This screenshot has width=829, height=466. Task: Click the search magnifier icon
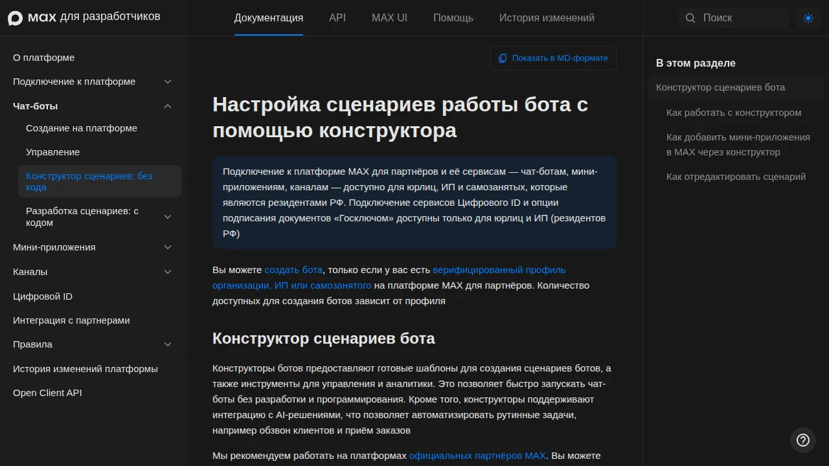pos(690,18)
